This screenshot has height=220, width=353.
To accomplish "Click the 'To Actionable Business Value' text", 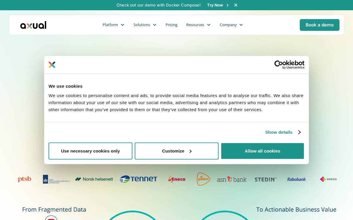I will tap(296, 209).
